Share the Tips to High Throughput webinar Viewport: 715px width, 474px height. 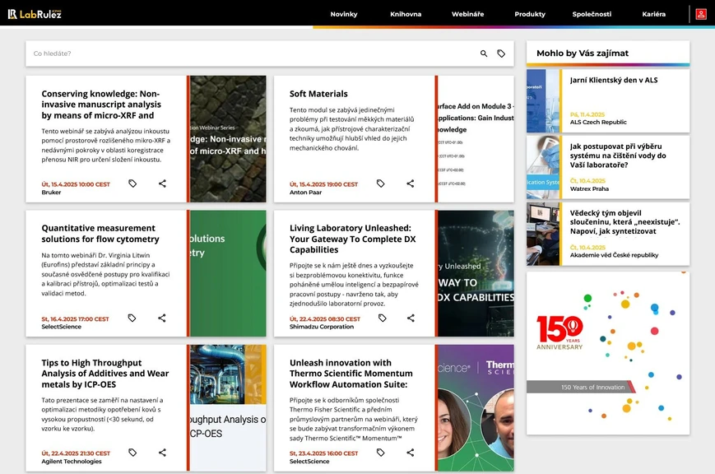[162, 453]
